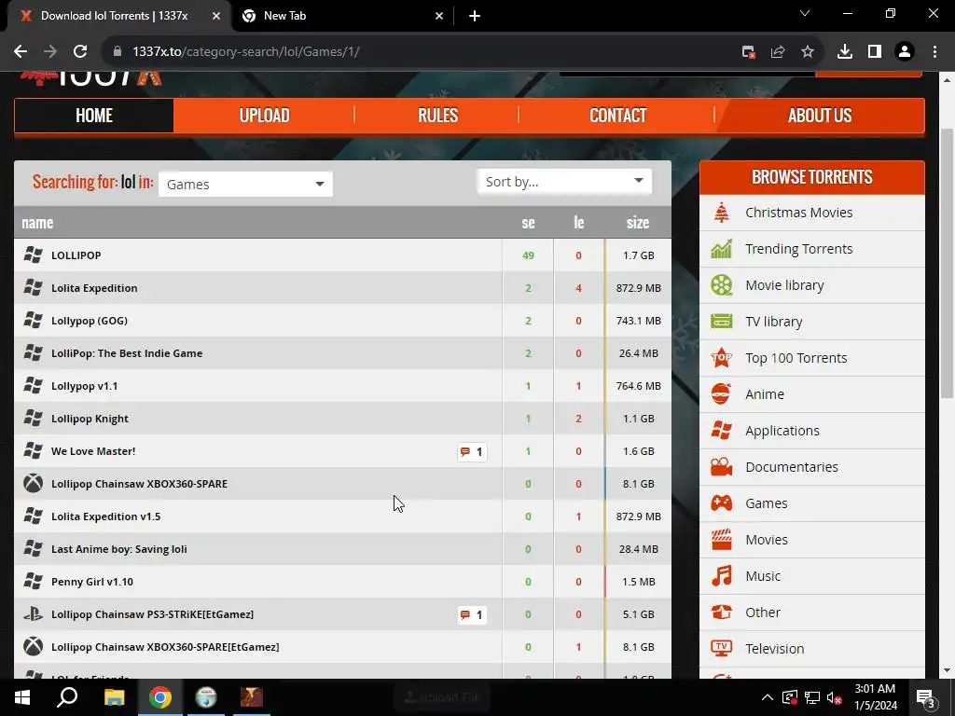Open the Lolita Expedition v1.5 link
Screen dimensions: 955x716
106,516
